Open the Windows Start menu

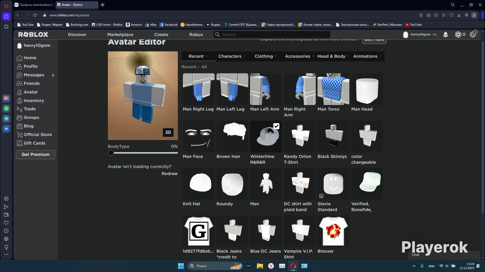point(181,266)
